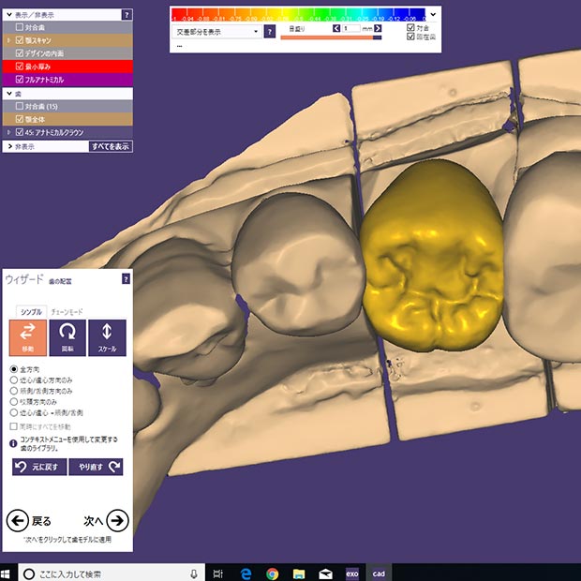The image size is (581, 581).
Task: Open help for the show/hide panel
Action: 127,15
